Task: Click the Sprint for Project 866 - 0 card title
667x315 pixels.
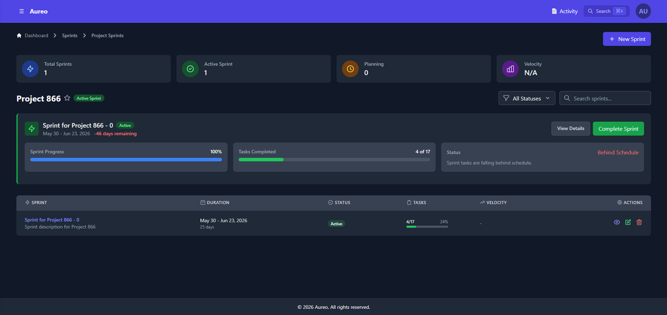Action: click(x=78, y=125)
